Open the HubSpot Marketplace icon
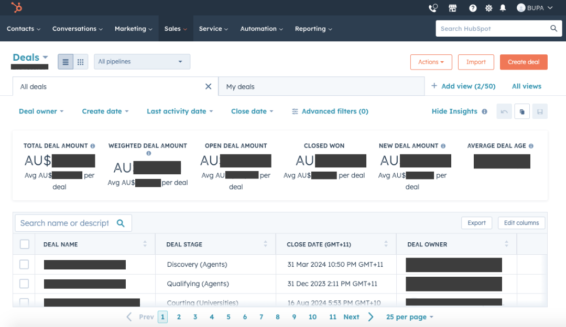This screenshot has width=566, height=327. point(452,8)
